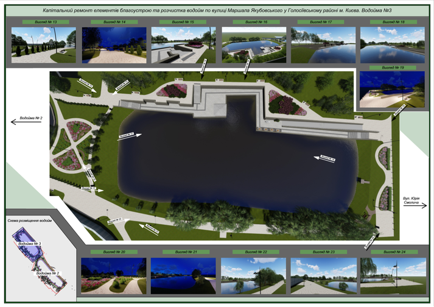Select the Вигляд № 23 pathway image
Image resolution: width=434 pixels, height=307 pixels.
coord(321,275)
